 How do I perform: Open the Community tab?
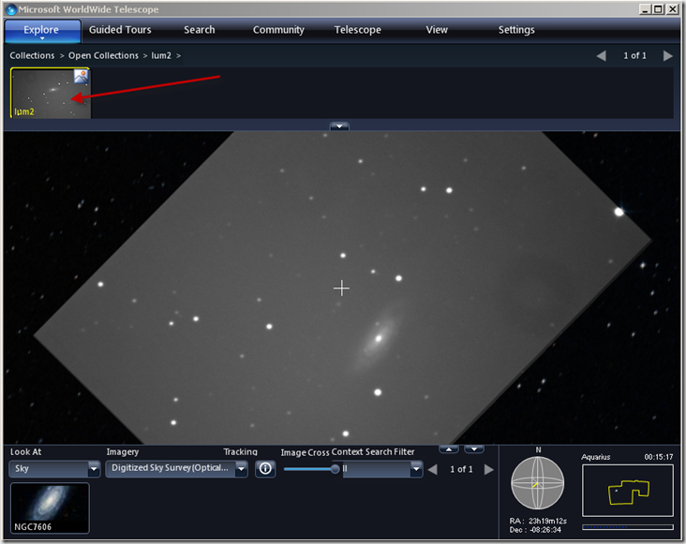(x=278, y=30)
